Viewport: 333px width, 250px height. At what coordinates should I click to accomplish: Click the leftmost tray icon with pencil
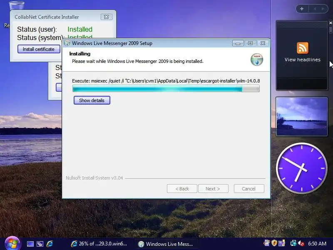click(266, 243)
